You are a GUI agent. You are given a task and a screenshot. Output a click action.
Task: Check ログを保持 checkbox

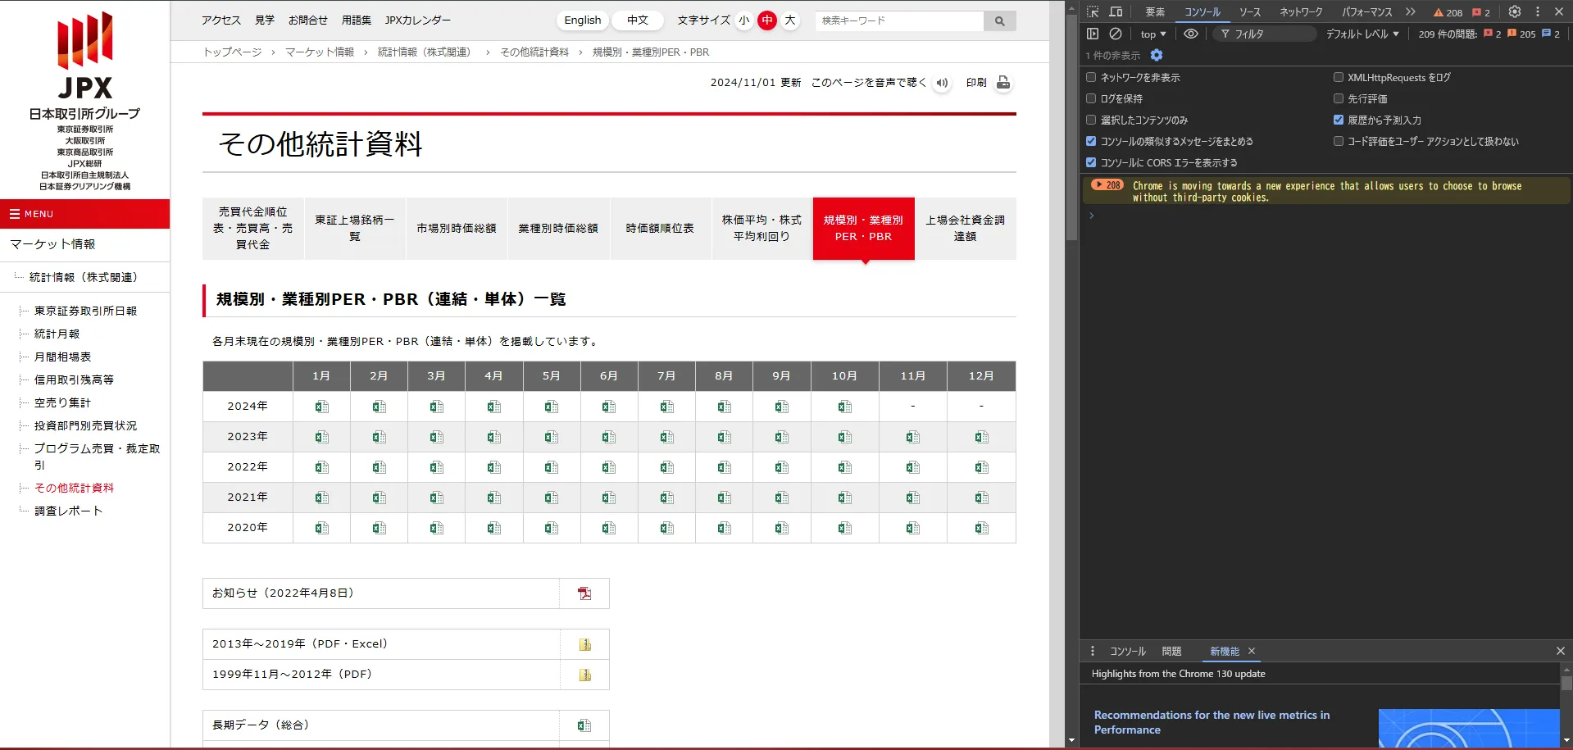pyautogui.click(x=1091, y=98)
